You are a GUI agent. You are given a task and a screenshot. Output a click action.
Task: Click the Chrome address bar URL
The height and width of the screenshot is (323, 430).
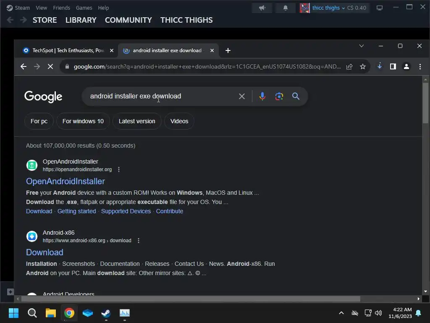[207, 66]
